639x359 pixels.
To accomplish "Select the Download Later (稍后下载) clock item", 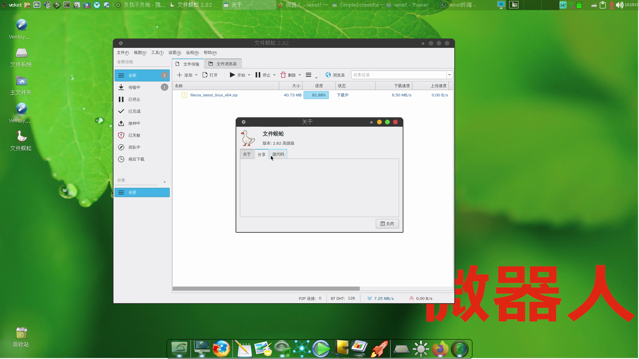I will coord(136,159).
